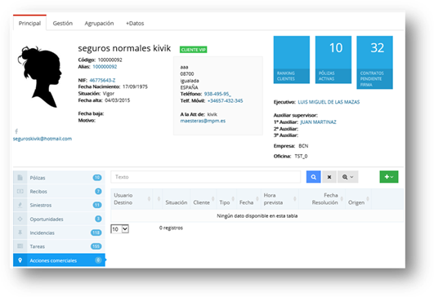Click the Tareas count badge 155

96,246
